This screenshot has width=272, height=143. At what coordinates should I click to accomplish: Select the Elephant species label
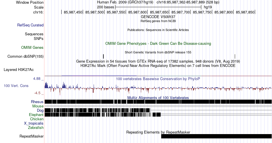36,115
